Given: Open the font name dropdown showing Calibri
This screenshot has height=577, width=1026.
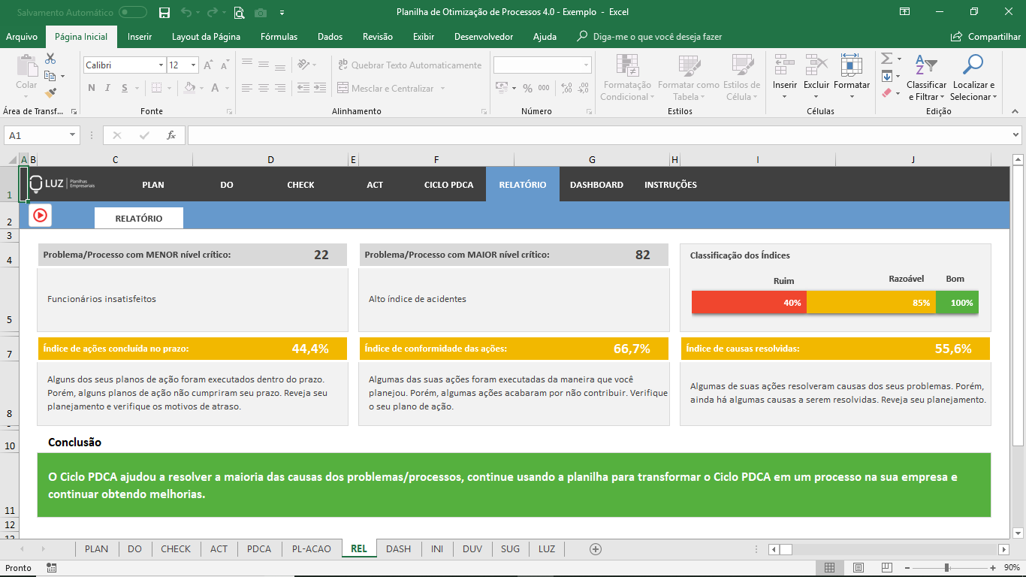Looking at the screenshot, I should (x=161, y=65).
